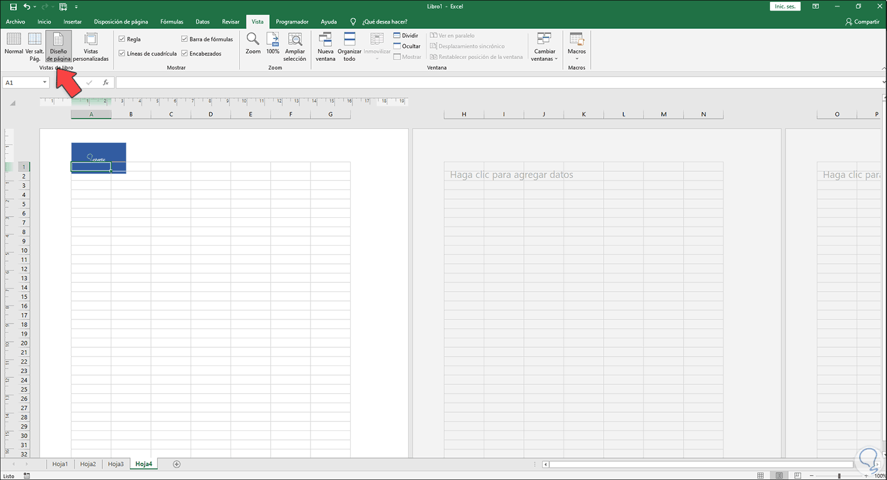Select Page Break Preview in status bar
Viewport: 887px width, 480px height.
click(x=798, y=475)
